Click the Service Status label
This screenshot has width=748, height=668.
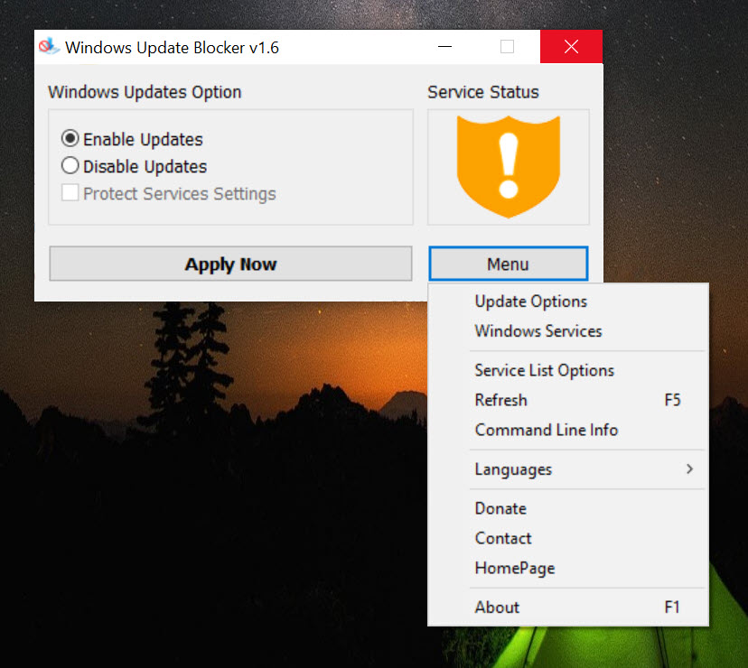pos(482,92)
